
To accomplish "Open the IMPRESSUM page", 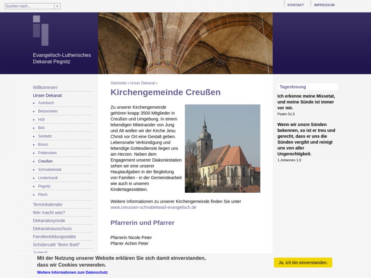I will (x=324, y=5).
